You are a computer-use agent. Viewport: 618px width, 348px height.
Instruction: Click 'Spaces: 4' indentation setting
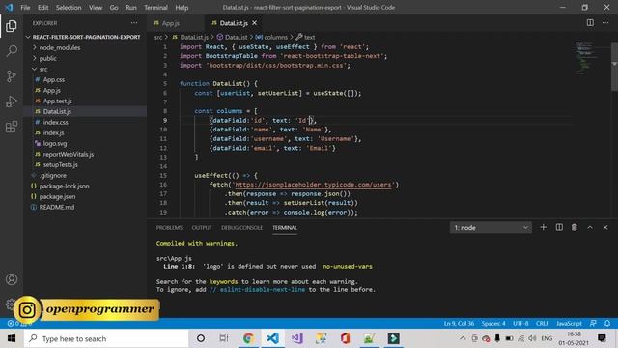[493, 323]
